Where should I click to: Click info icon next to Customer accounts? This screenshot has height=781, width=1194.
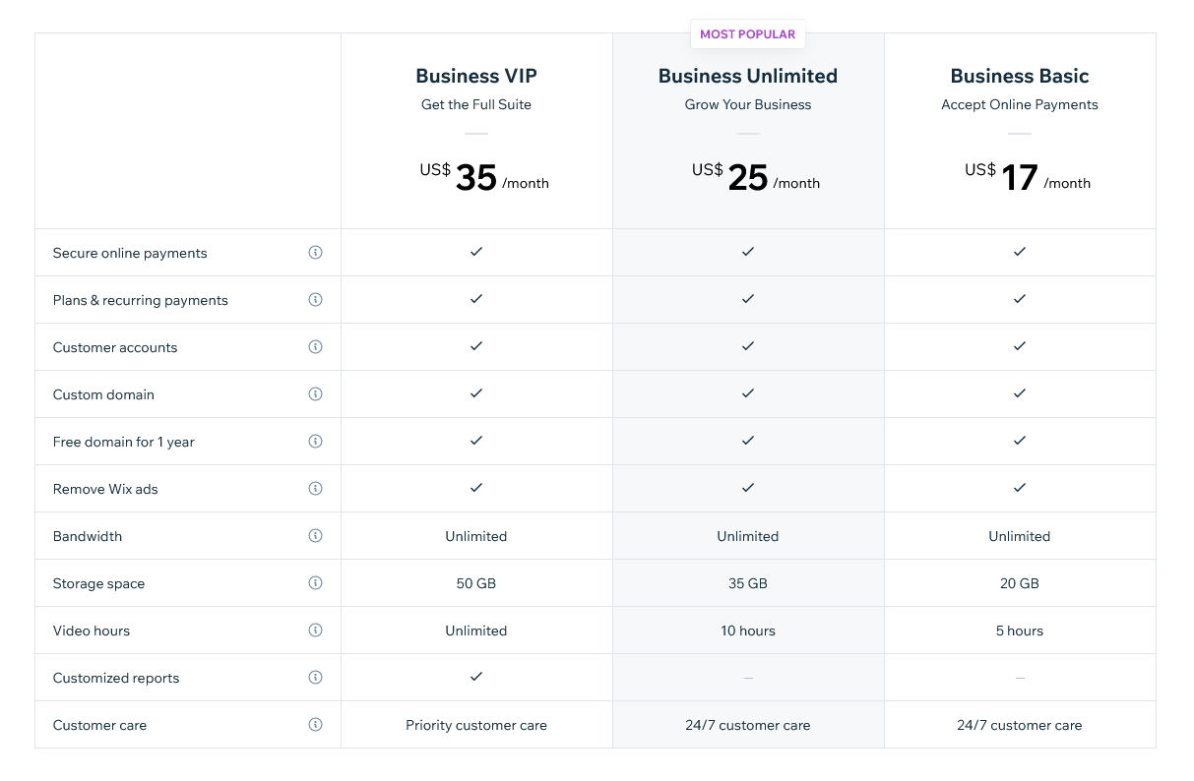[315, 347]
